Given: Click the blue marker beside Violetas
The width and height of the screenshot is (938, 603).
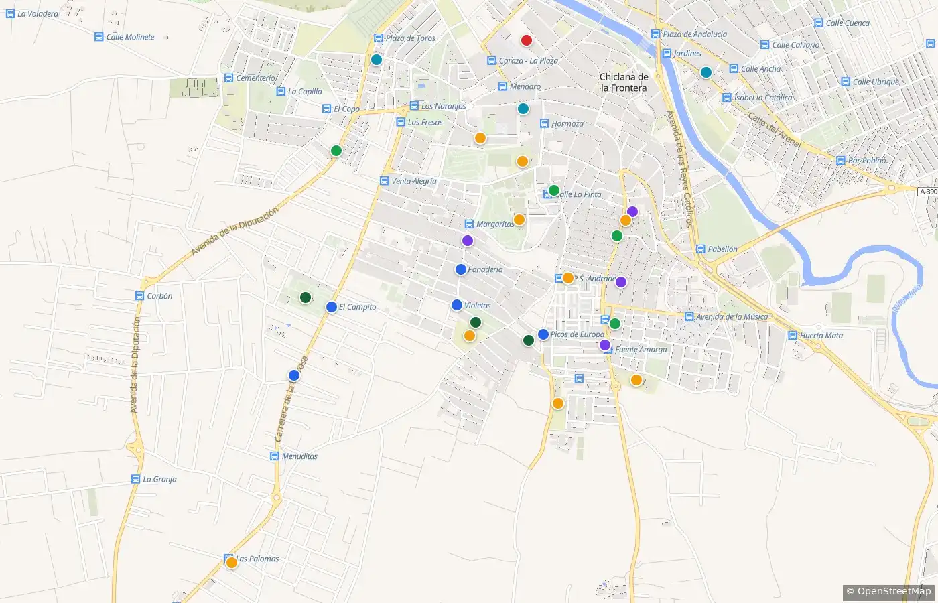Looking at the screenshot, I should coord(457,305).
